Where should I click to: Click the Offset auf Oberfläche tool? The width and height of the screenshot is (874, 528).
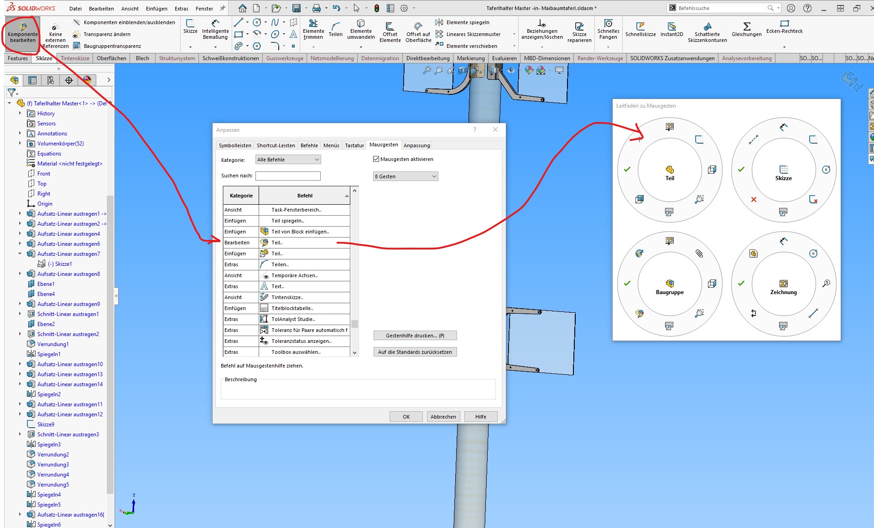click(418, 33)
